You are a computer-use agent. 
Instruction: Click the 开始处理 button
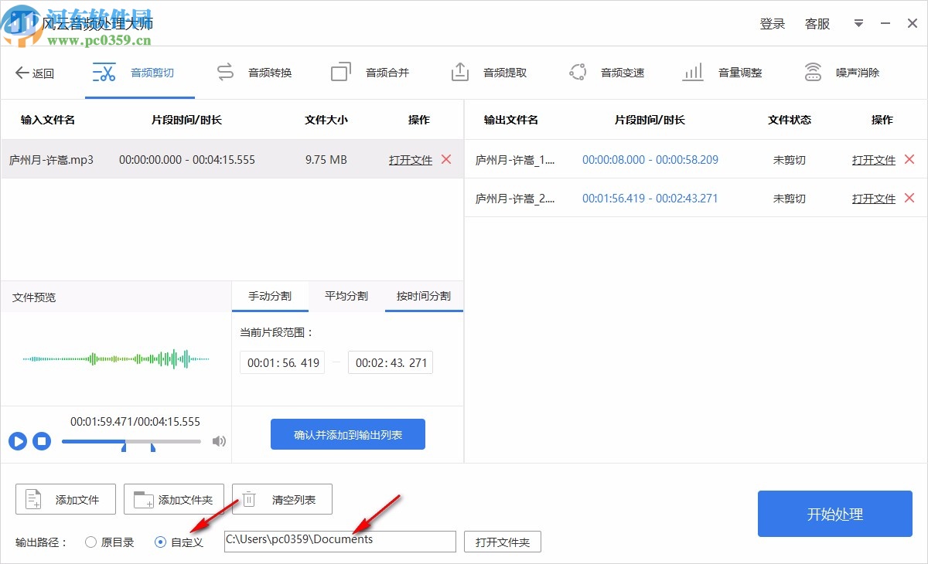click(834, 514)
